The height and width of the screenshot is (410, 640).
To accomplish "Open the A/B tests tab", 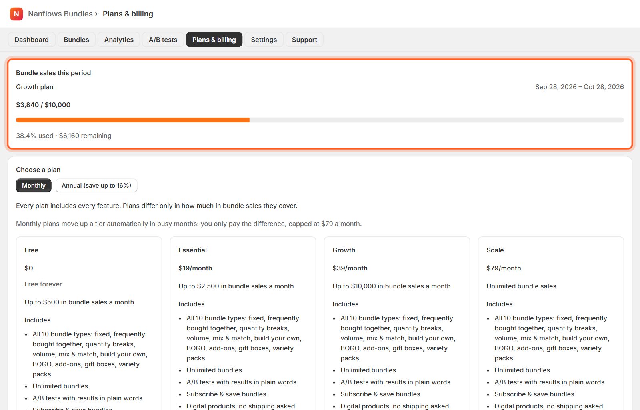I will tap(163, 40).
